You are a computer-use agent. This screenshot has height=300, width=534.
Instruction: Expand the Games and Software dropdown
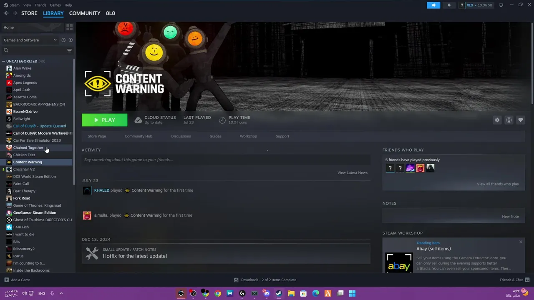coord(30,40)
